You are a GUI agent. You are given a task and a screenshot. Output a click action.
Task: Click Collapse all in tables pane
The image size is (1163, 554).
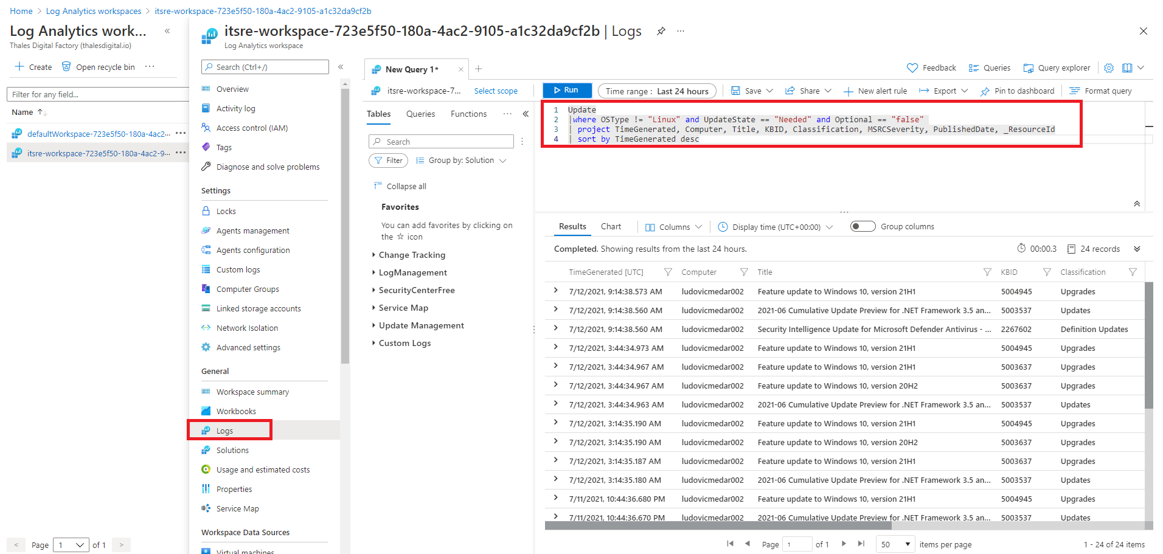(x=400, y=186)
